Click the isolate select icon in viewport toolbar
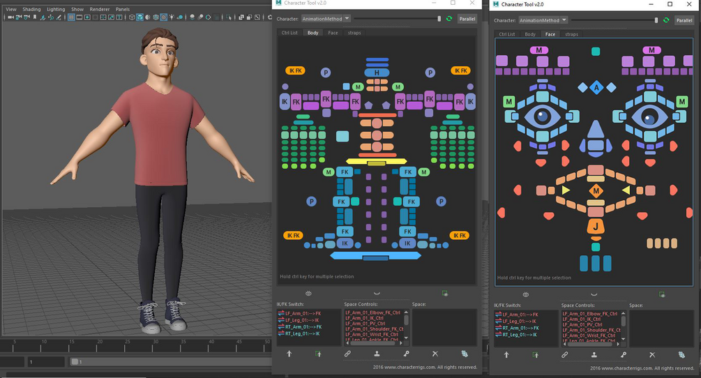This screenshot has height=378, width=701. (x=229, y=17)
